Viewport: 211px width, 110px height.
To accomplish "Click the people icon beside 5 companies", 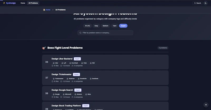I will pos(72,66).
